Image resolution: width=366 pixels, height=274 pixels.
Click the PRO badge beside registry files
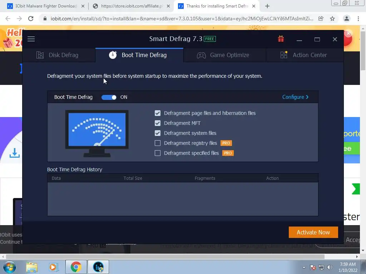click(x=226, y=143)
